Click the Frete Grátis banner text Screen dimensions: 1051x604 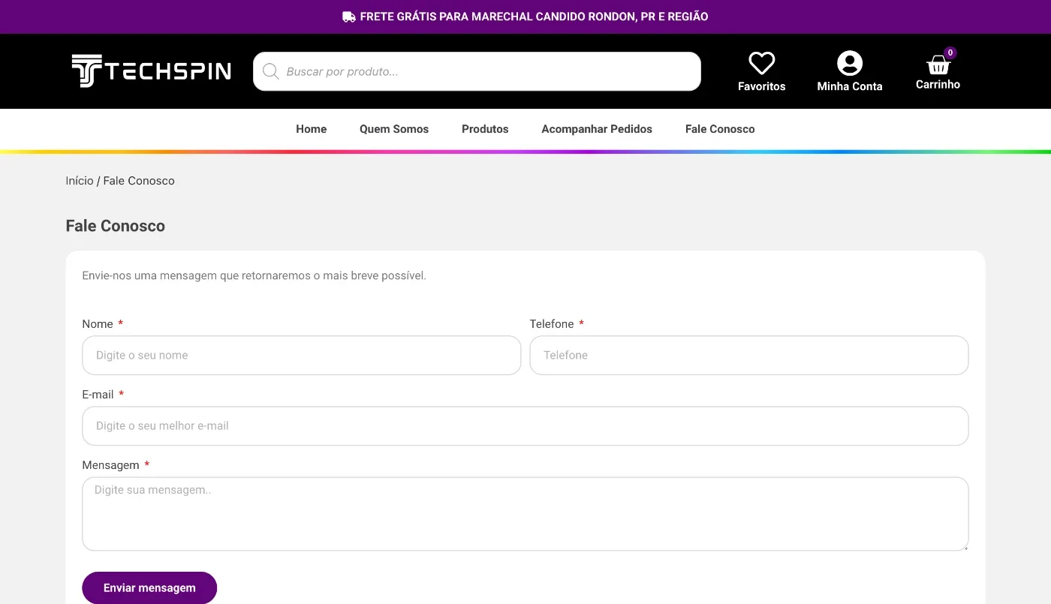[534, 17]
